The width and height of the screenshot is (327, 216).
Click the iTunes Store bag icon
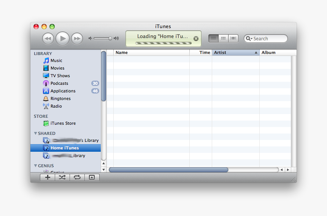point(46,123)
